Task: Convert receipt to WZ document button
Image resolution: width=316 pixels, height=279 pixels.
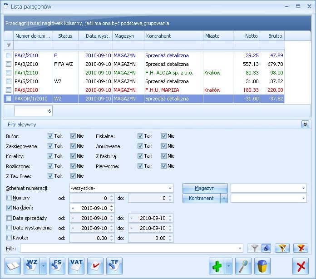Action: click(32, 266)
